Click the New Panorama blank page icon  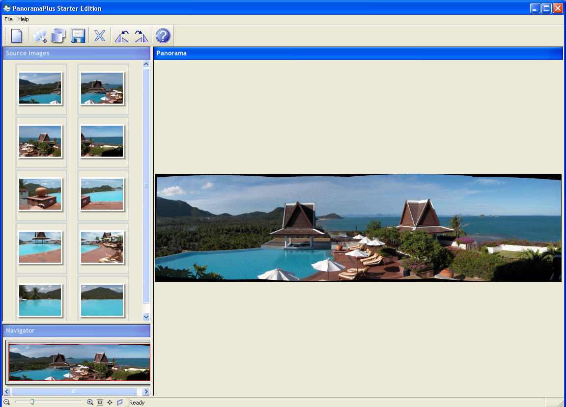(x=17, y=36)
